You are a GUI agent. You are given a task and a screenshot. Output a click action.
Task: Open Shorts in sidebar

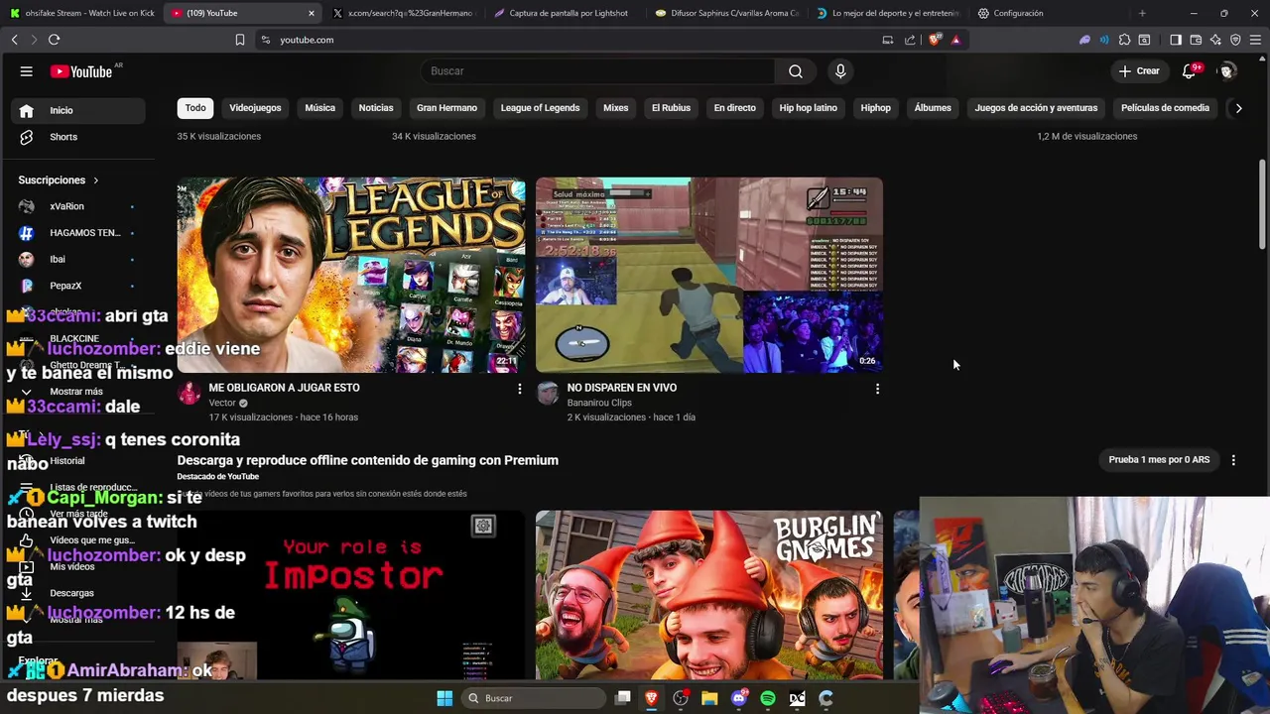point(79,137)
